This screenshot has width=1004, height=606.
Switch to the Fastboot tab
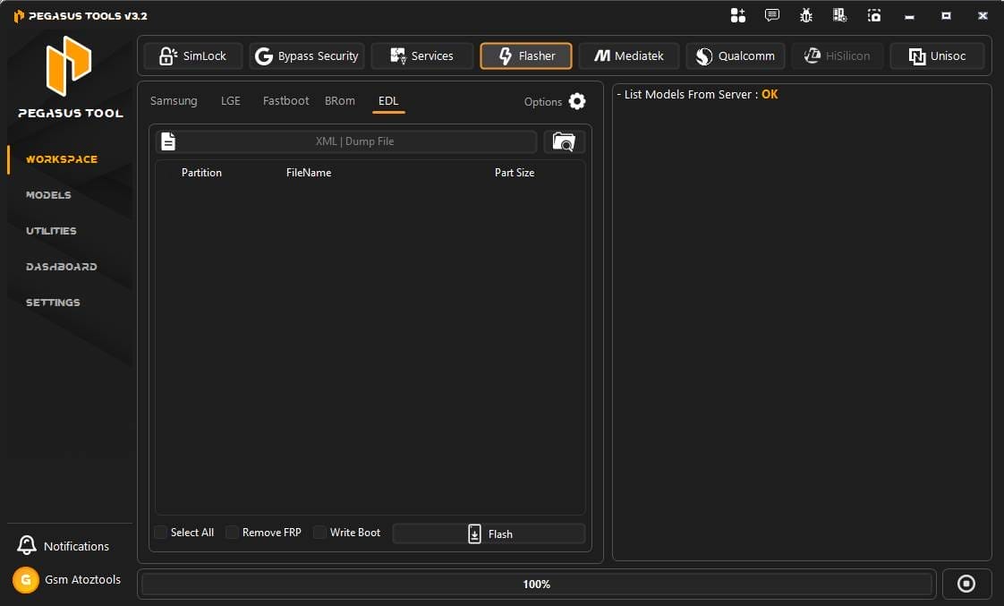[x=285, y=100]
